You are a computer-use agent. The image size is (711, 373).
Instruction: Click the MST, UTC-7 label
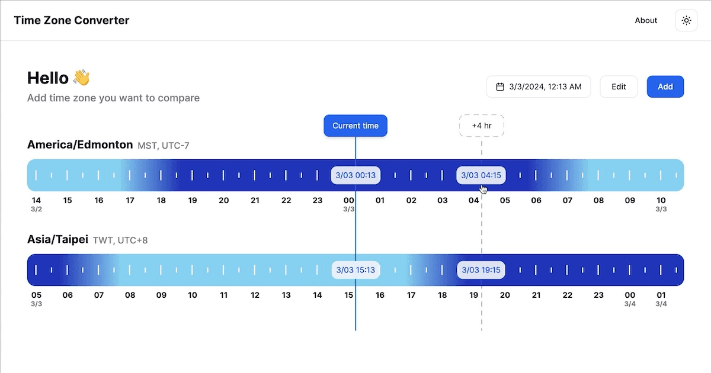(x=164, y=145)
